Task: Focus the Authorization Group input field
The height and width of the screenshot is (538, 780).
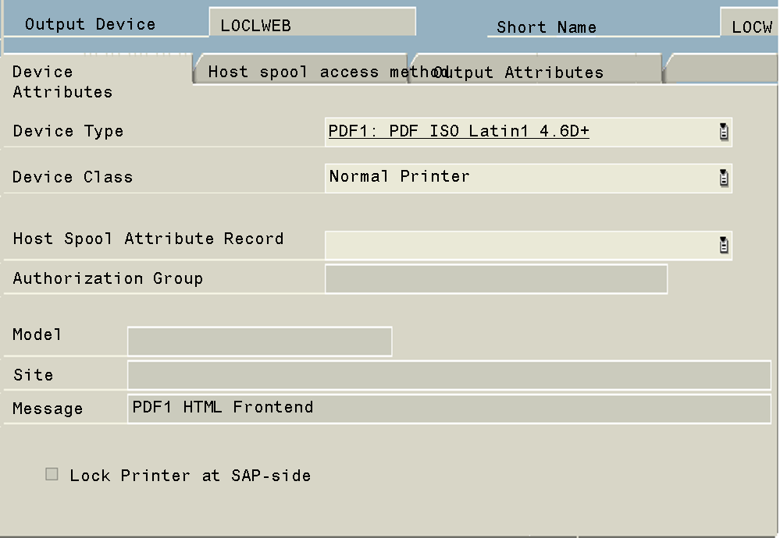Action: coord(495,278)
